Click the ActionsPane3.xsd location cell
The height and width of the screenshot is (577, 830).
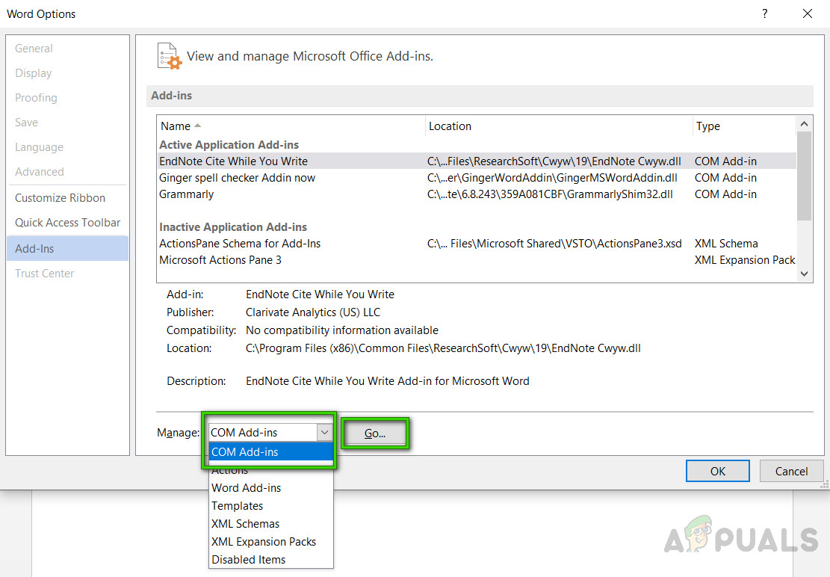pyautogui.click(x=554, y=244)
